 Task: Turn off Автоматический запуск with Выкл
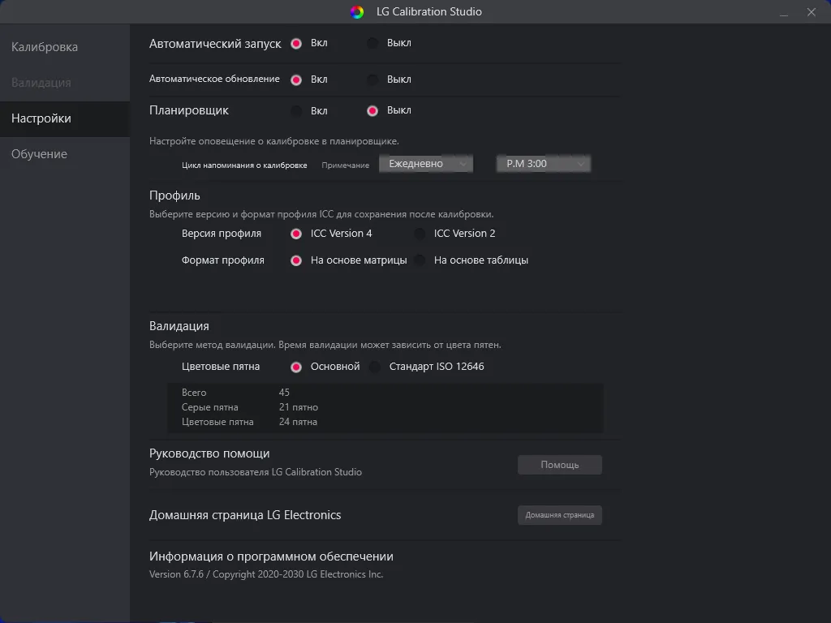click(372, 43)
